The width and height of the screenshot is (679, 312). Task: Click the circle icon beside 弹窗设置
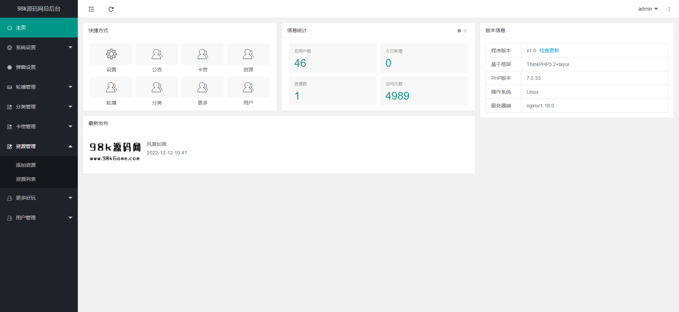(x=10, y=67)
